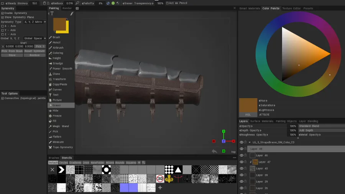Choose the Clone tool
The image size is (345, 194).
(56, 74)
